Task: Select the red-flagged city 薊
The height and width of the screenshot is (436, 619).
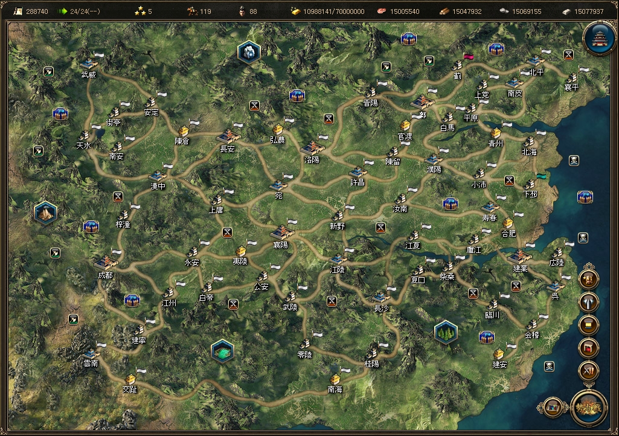Action: (458, 68)
